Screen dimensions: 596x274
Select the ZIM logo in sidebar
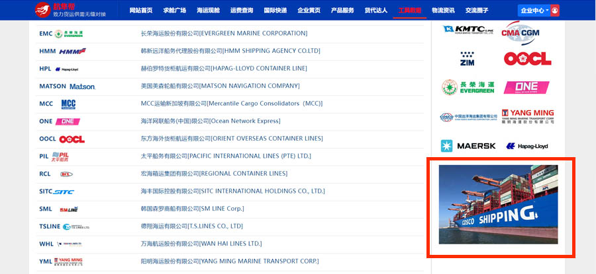(x=468, y=59)
